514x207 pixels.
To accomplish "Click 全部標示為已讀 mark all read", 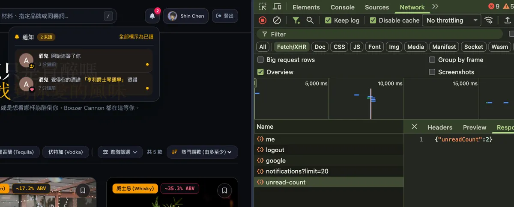I will (x=136, y=37).
